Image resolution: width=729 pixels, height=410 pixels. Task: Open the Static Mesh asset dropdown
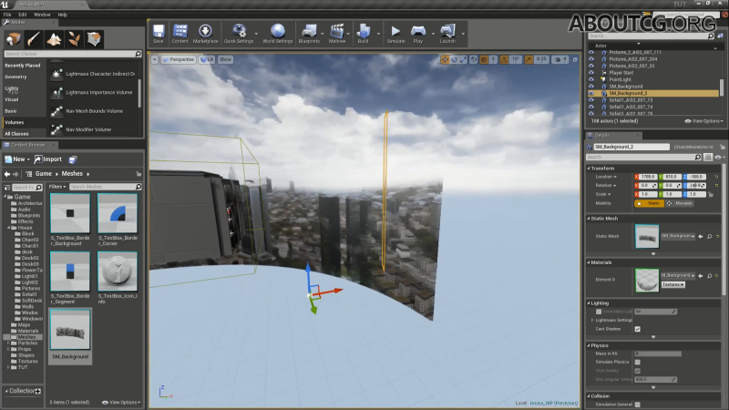pyautogui.click(x=678, y=236)
